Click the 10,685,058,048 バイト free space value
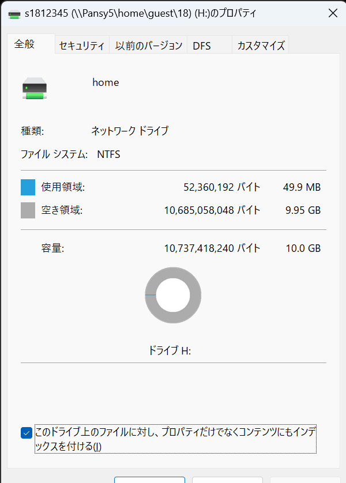 click(212, 210)
